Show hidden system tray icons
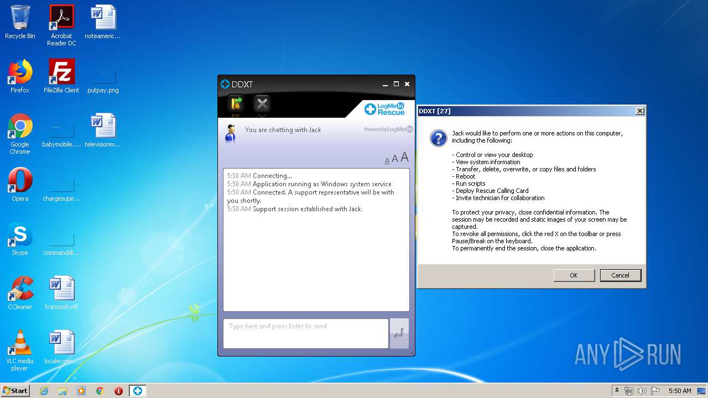The width and height of the screenshot is (708, 398). (x=617, y=391)
